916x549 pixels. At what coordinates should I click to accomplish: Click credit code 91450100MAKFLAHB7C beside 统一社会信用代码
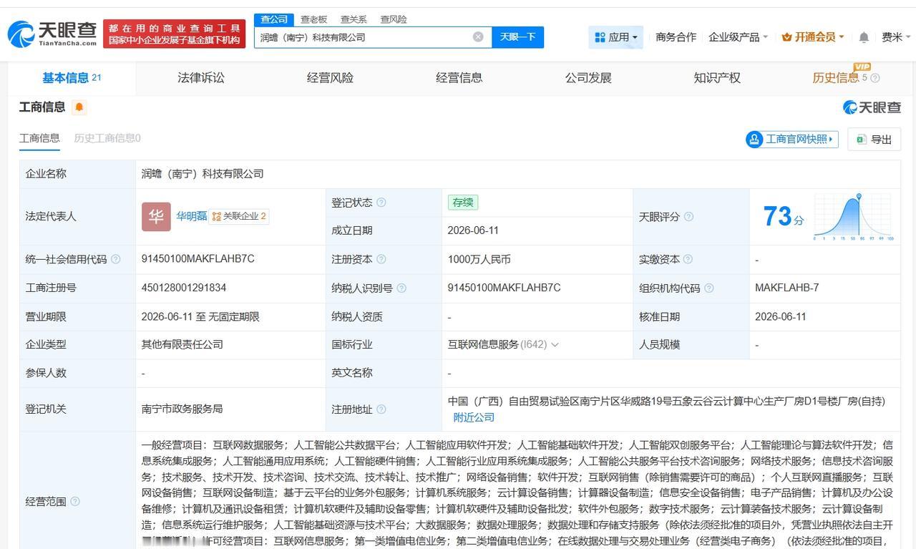[198, 259]
